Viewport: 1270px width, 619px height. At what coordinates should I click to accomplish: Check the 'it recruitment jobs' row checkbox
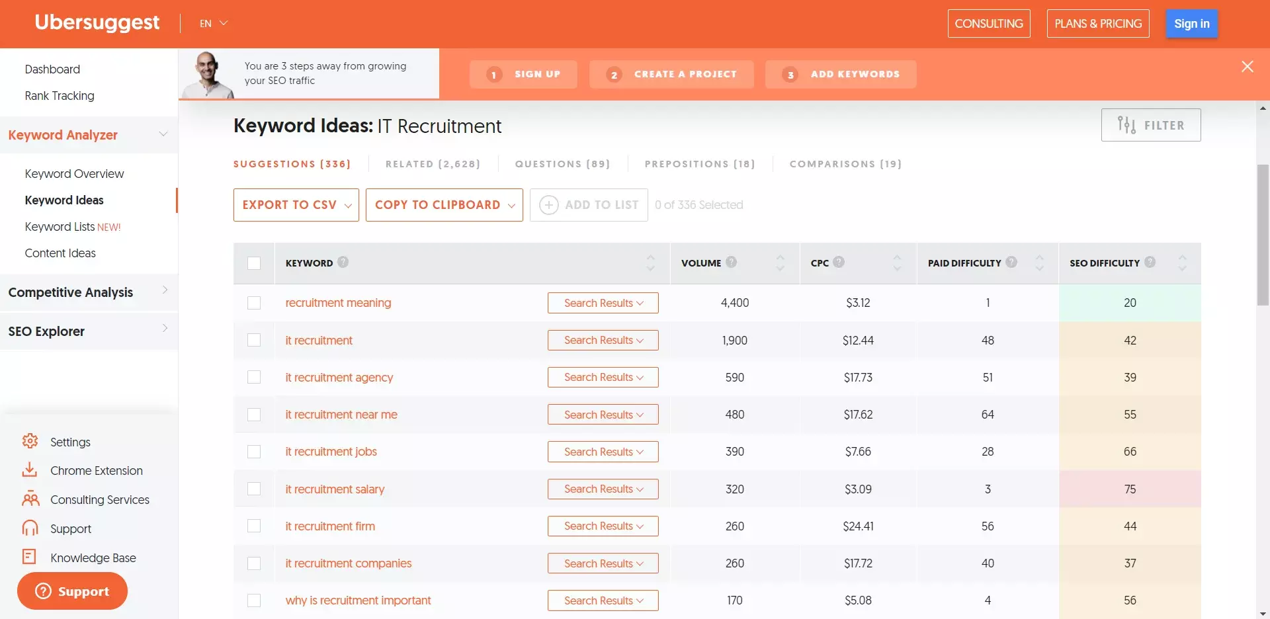254,452
